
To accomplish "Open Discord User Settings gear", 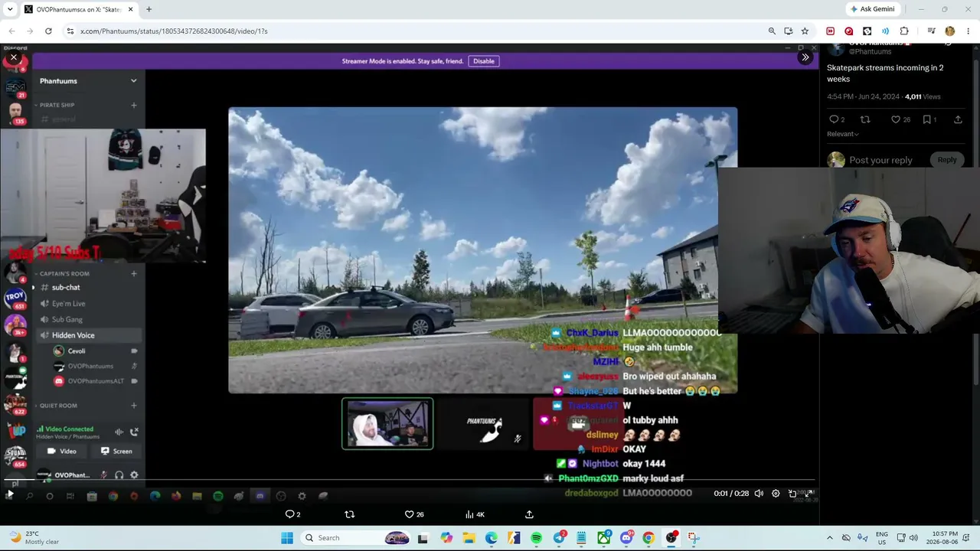I will coord(134,475).
